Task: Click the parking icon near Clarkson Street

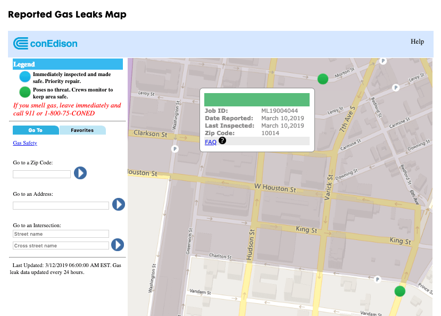Action: [x=175, y=148]
